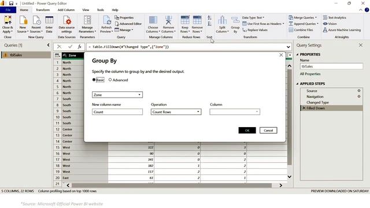Image resolution: width=370 pixels, height=208 pixels.
Task: Open the Navigation step settings gear
Action: (359, 96)
